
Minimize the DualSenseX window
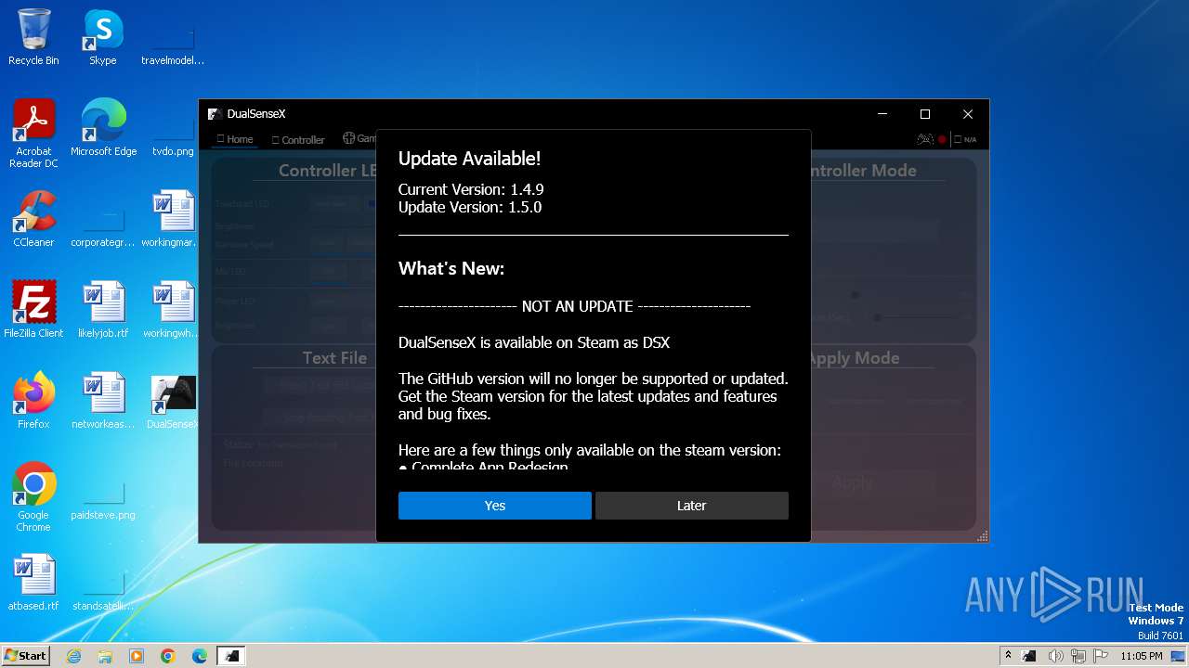[x=882, y=114]
